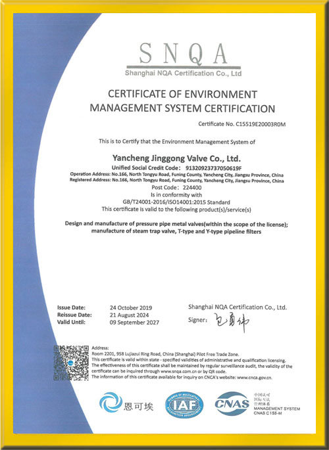Click the Registered Address line
This screenshot has width=329, height=450.
click(177, 181)
